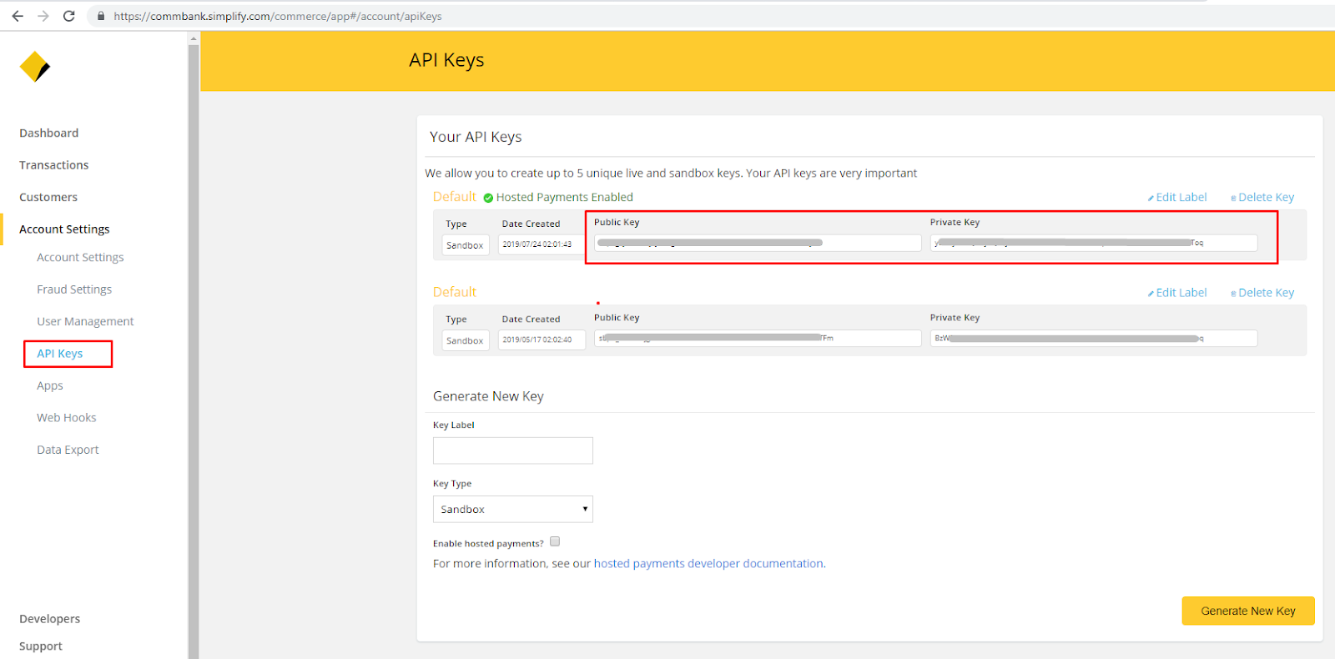Open Fraud Settings sub-item
Screen dimensions: 1335x659
74,289
